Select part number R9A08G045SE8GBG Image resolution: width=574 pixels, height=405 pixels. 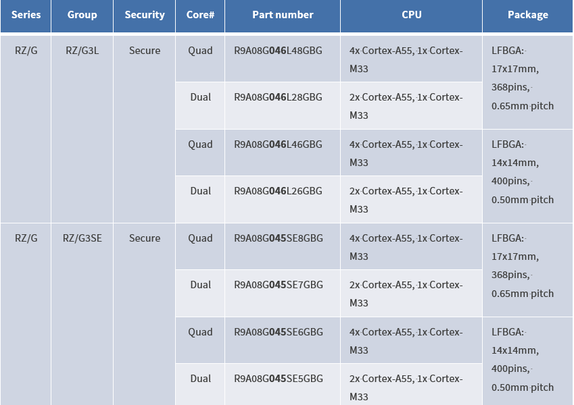279,238
